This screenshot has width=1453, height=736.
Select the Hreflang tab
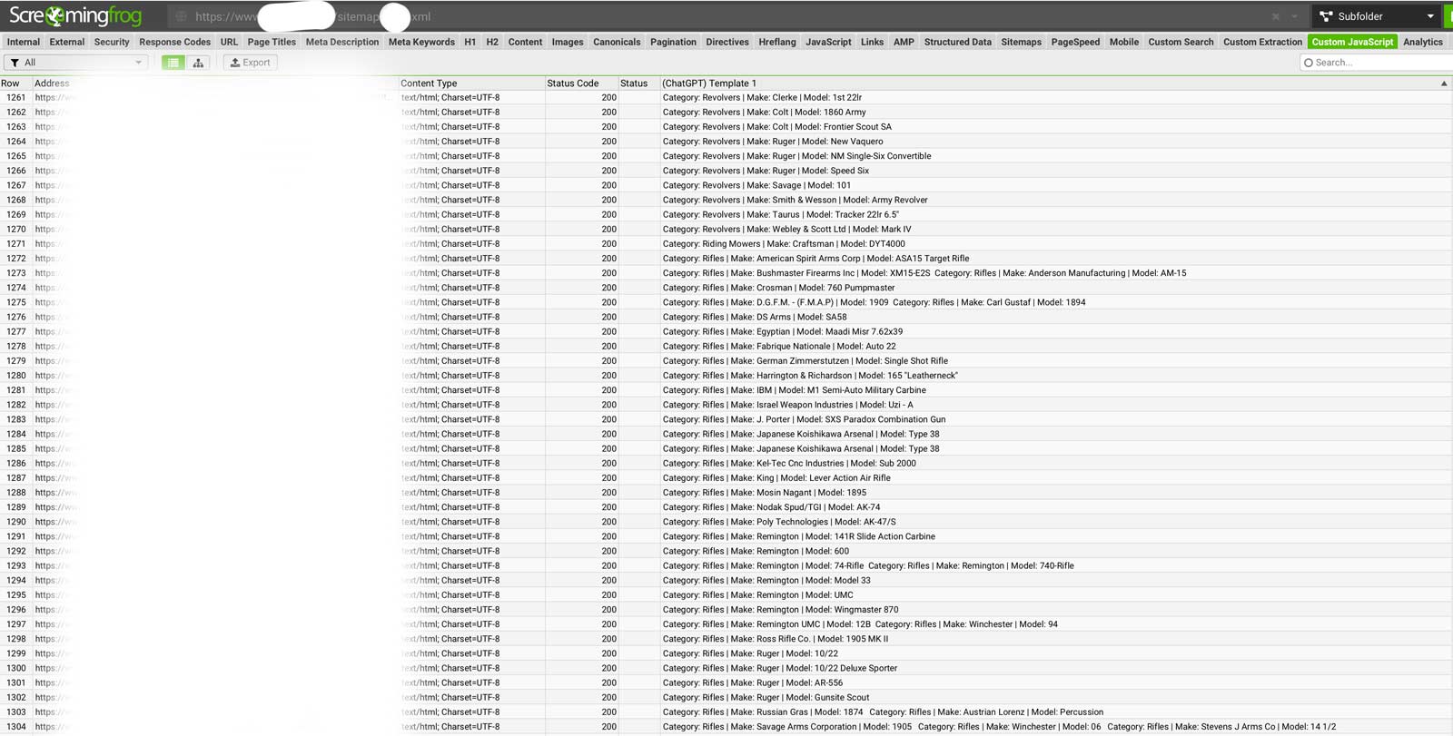pyautogui.click(x=777, y=42)
